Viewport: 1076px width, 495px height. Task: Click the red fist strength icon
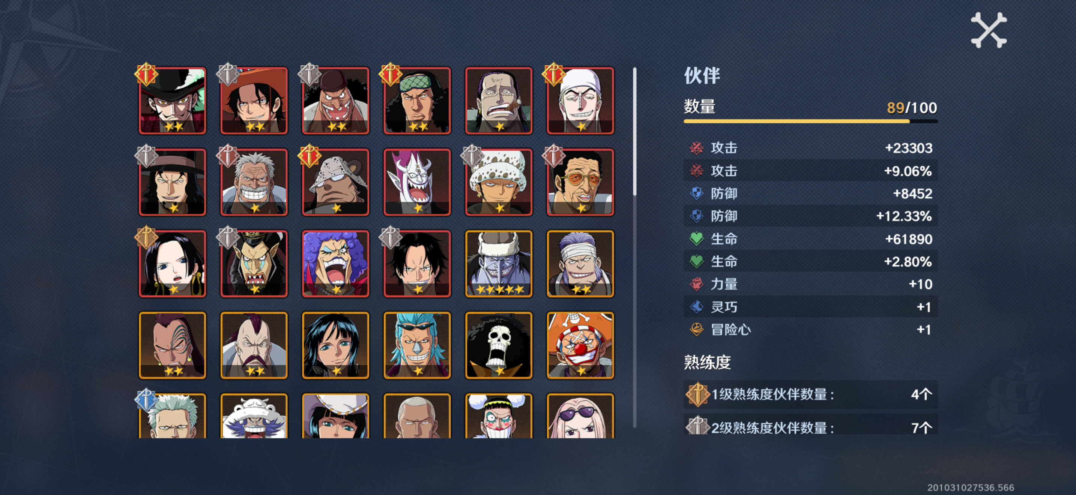coord(696,284)
